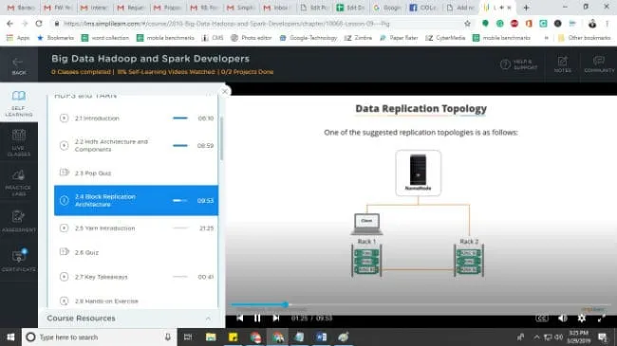Mute the video volume
The height and width of the screenshot is (346, 617).
tap(563, 319)
